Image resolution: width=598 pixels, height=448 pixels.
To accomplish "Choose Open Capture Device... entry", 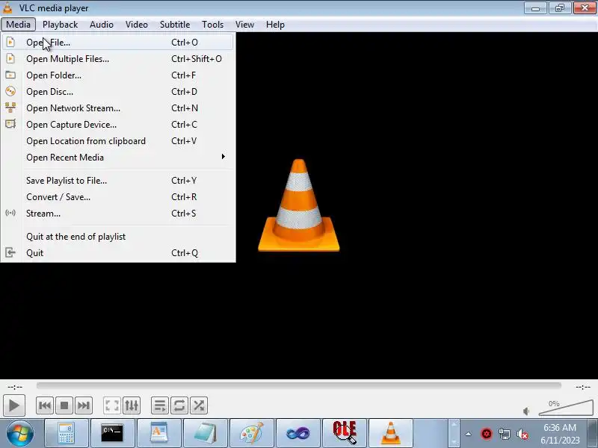I will tap(118, 124).
